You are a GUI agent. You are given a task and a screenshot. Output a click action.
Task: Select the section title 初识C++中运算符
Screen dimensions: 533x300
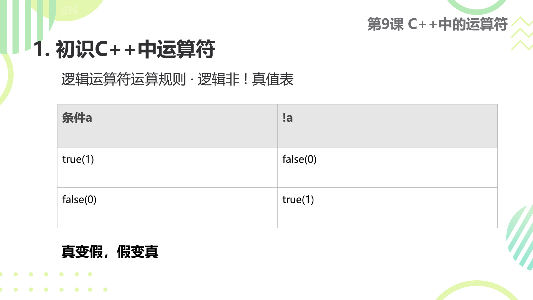point(135,49)
